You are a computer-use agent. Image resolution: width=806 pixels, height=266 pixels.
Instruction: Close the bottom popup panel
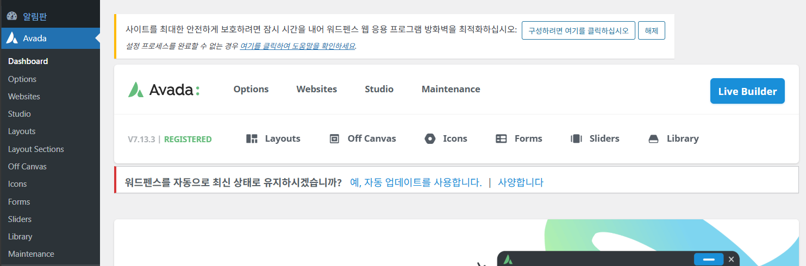732,259
